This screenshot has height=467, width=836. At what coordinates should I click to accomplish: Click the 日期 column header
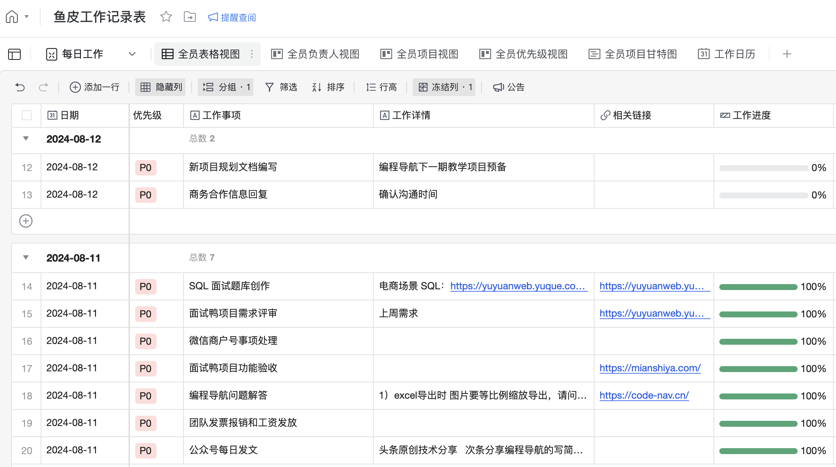pyautogui.click(x=85, y=115)
